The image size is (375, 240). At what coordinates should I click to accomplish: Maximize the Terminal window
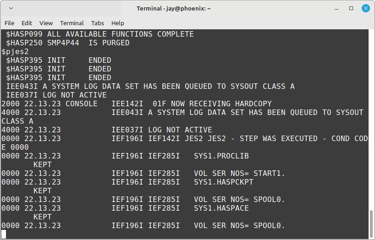351,8
